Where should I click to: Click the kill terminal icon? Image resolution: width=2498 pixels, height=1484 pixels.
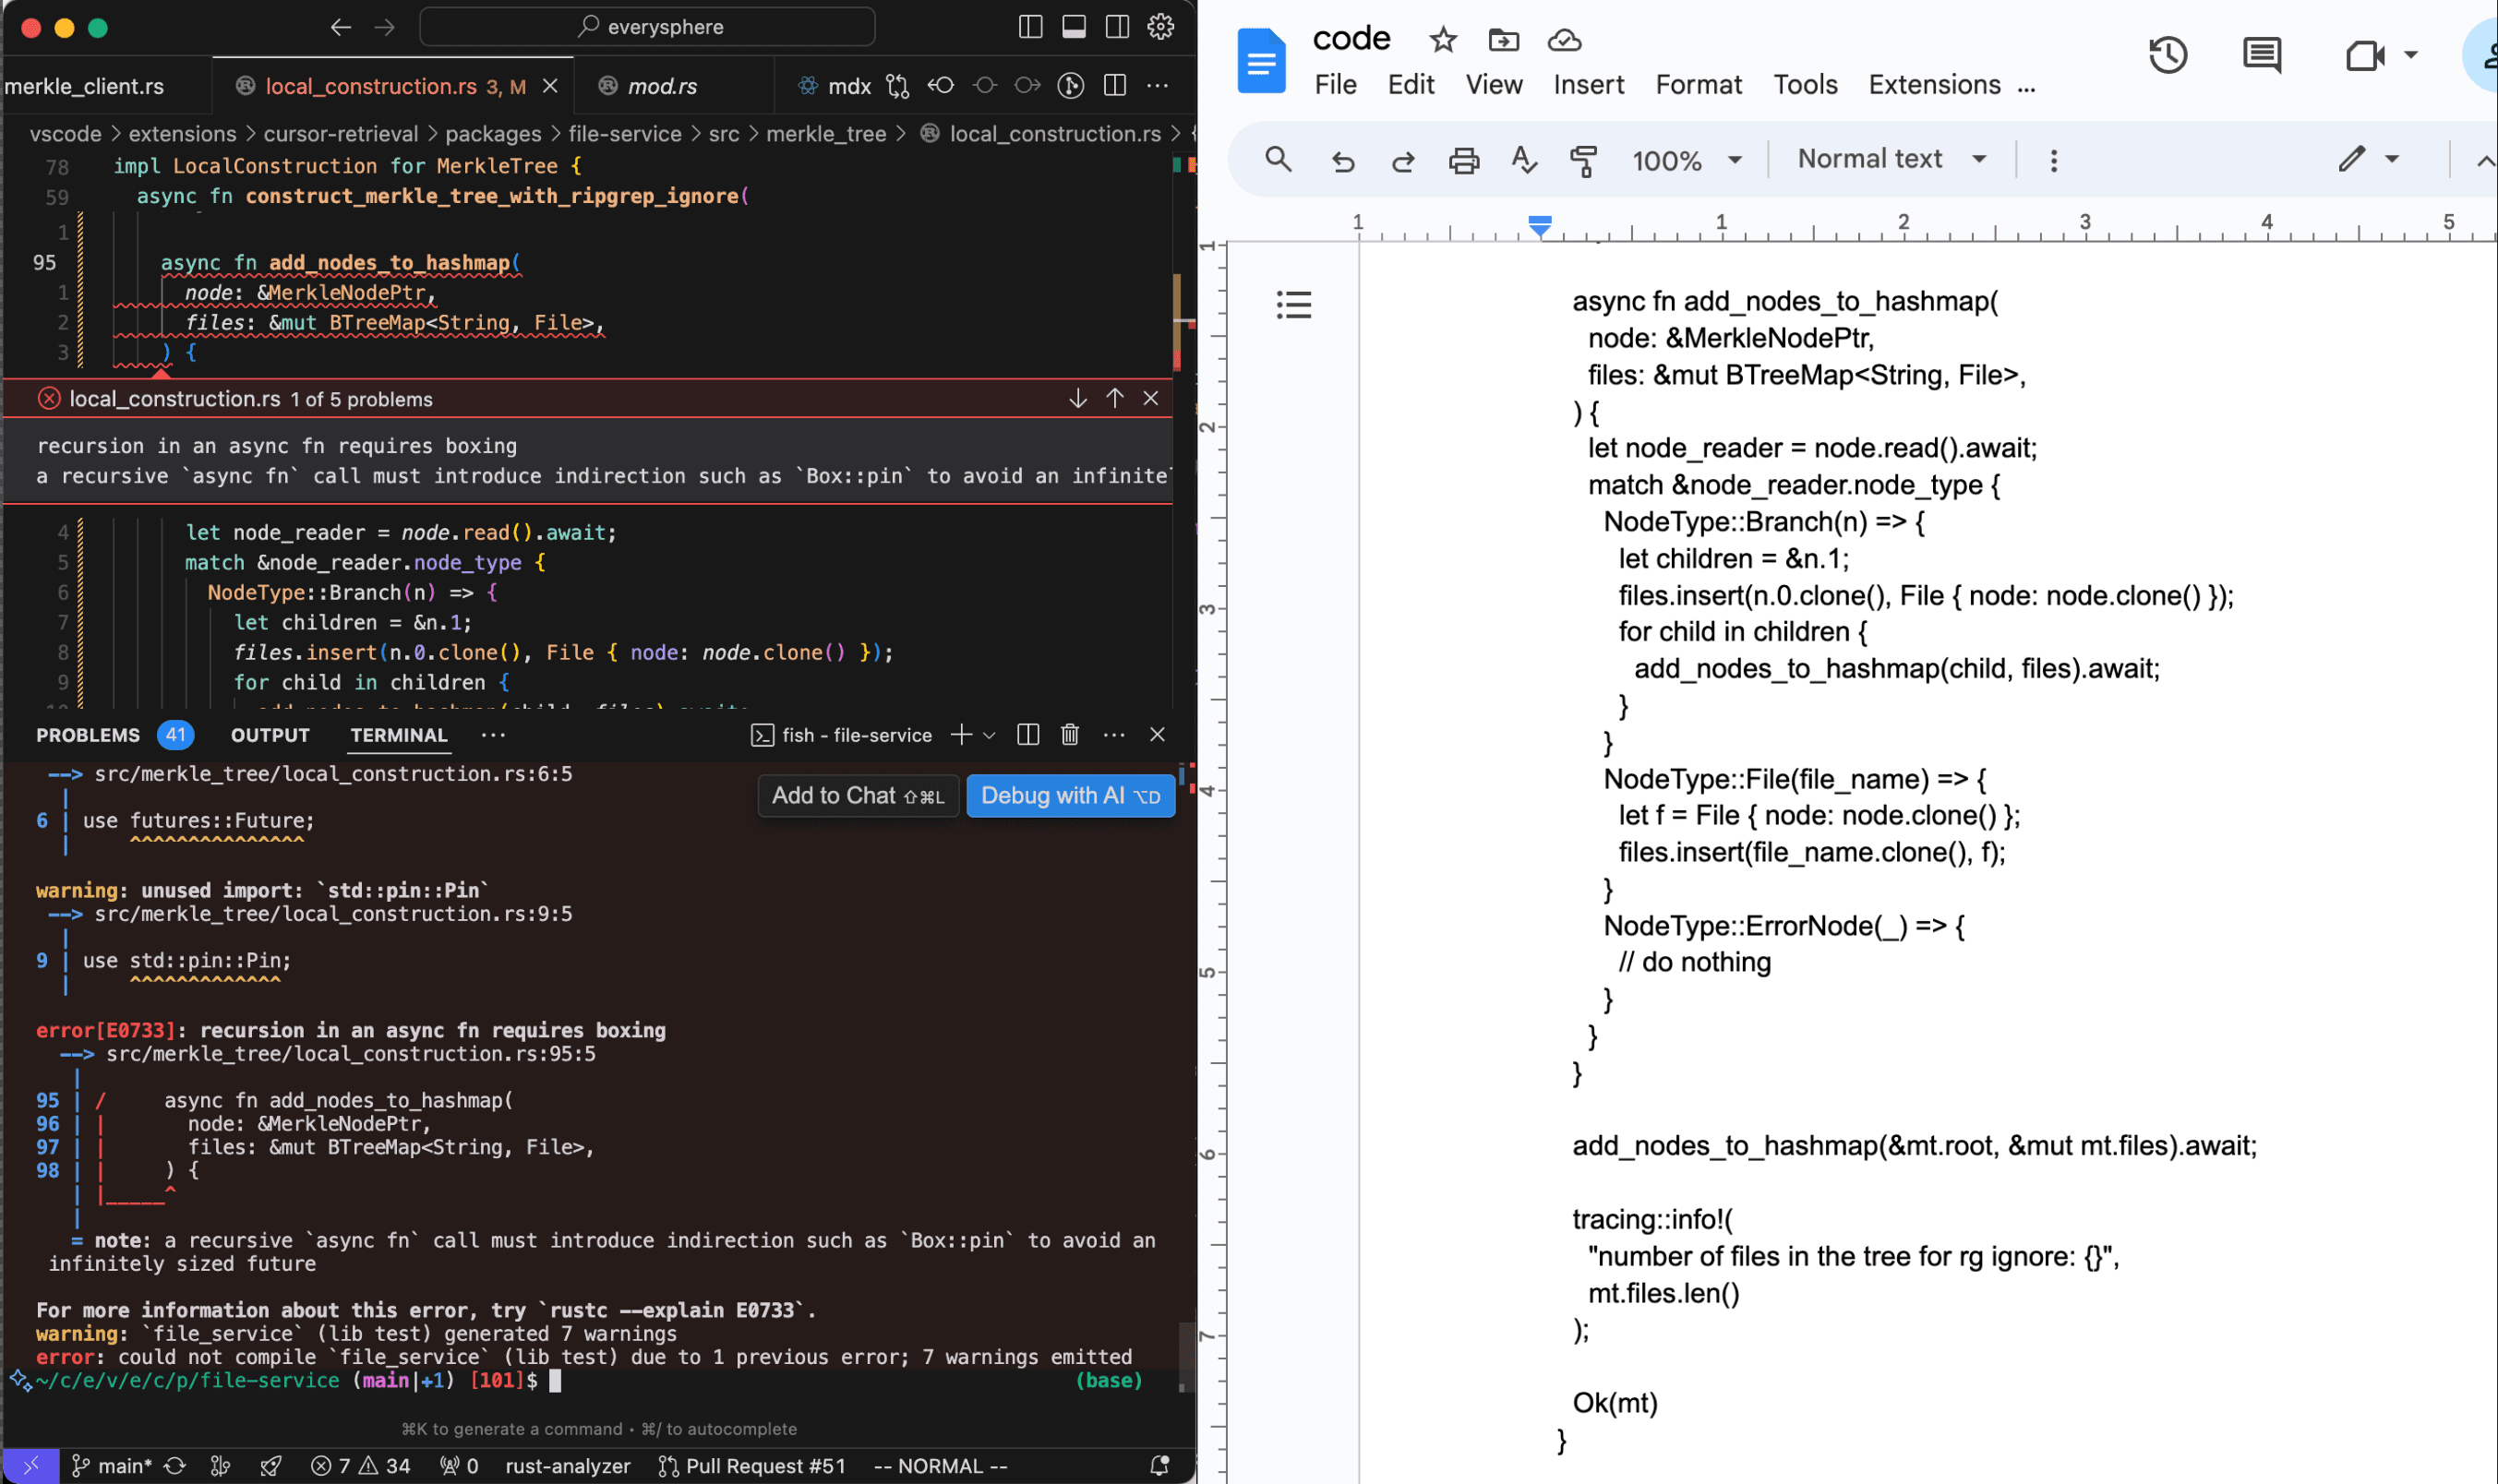[1069, 735]
